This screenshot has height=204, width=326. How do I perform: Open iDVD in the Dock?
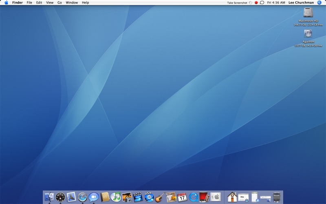pyautogui.click(x=149, y=197)
